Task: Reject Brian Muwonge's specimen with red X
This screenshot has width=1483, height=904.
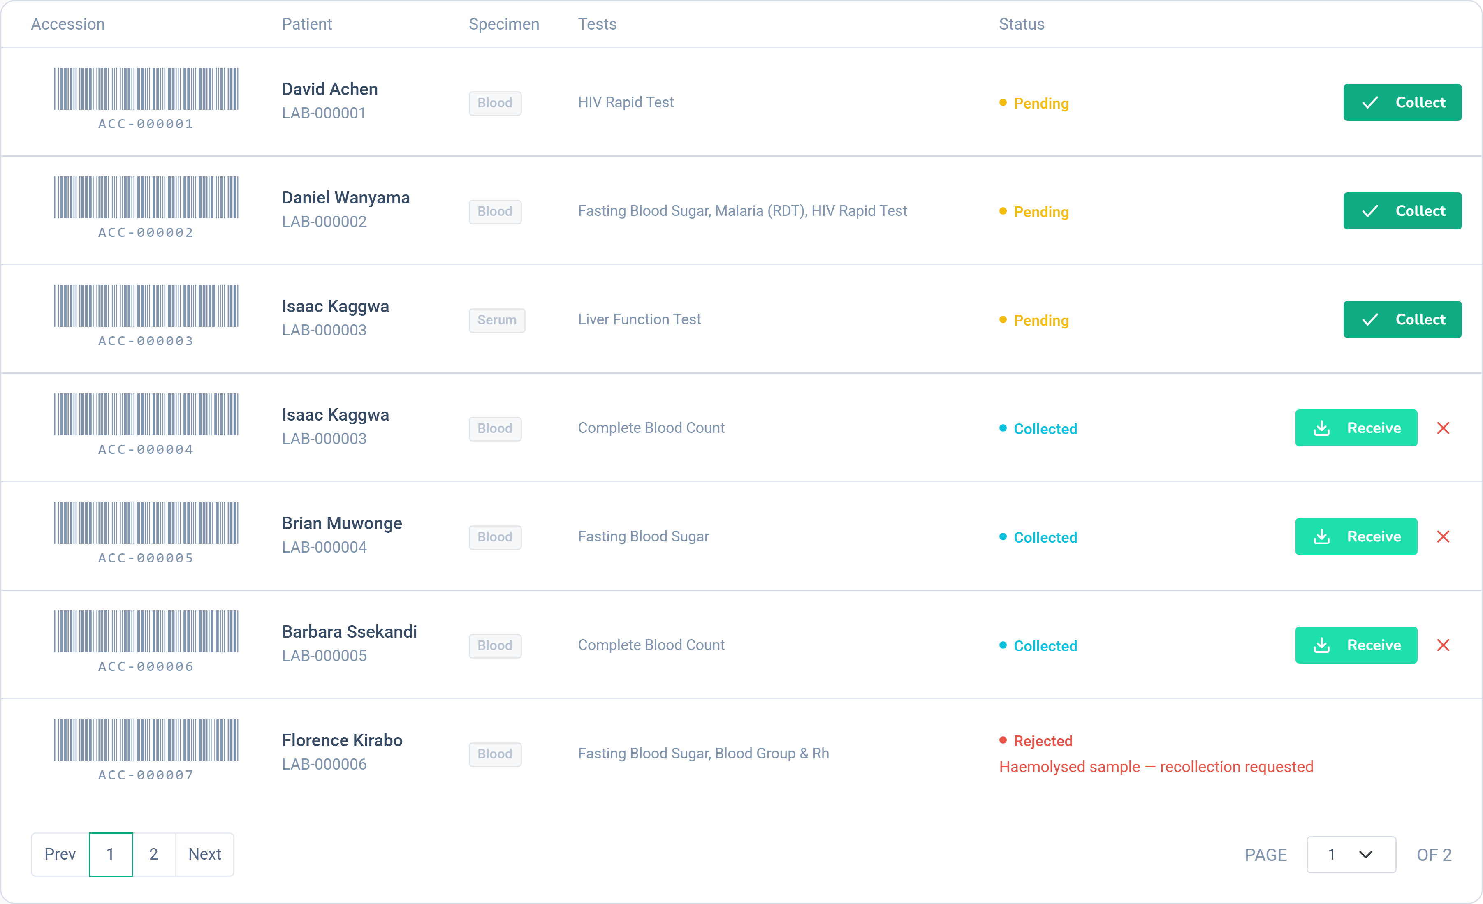Action: click(x=1443, y=536)
